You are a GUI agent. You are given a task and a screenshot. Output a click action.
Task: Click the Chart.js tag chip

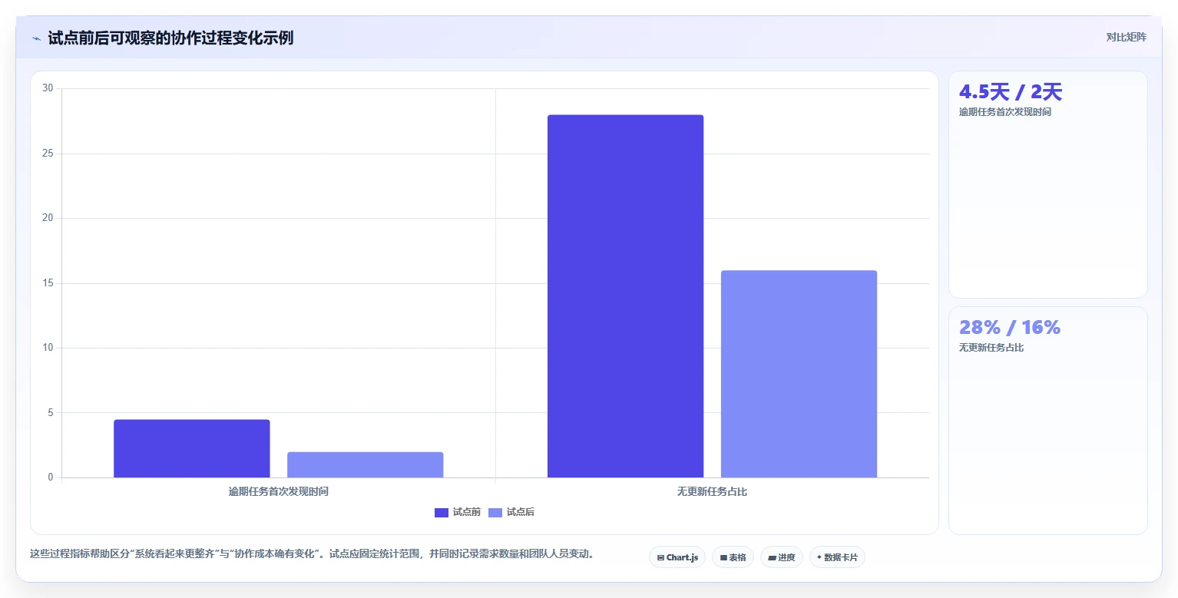[677, 557]
